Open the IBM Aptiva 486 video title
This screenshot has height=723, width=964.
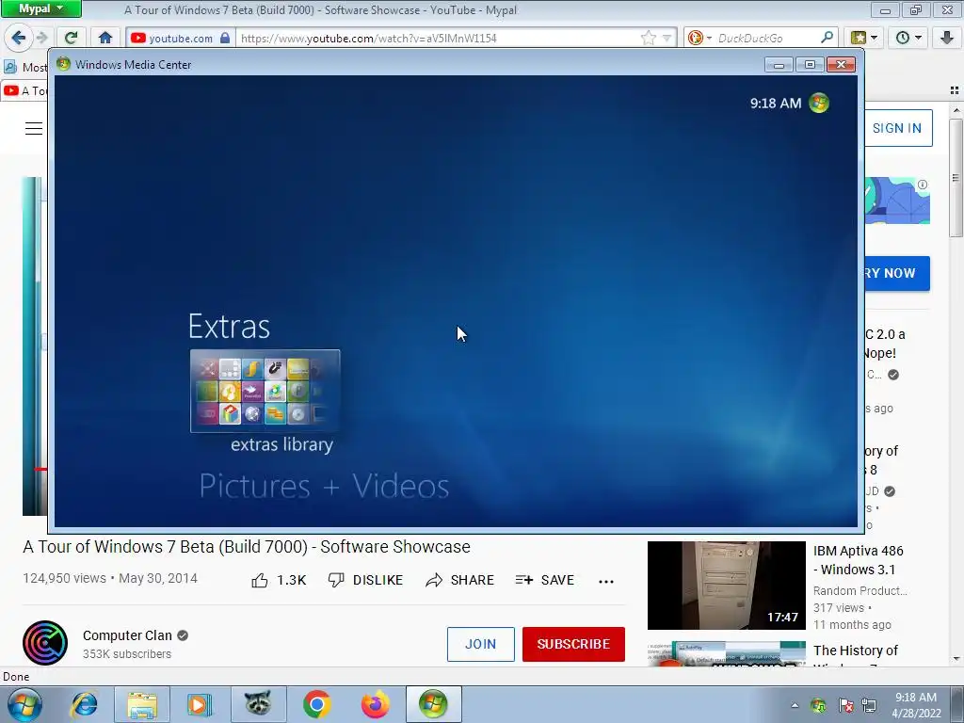click(859, 560)
